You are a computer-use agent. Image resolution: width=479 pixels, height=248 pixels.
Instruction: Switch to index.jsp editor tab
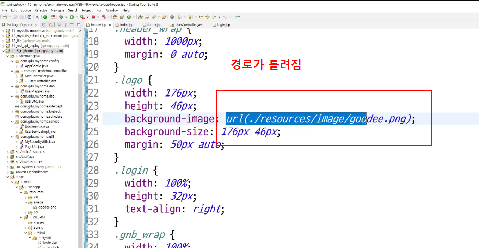tap(127, 25)
